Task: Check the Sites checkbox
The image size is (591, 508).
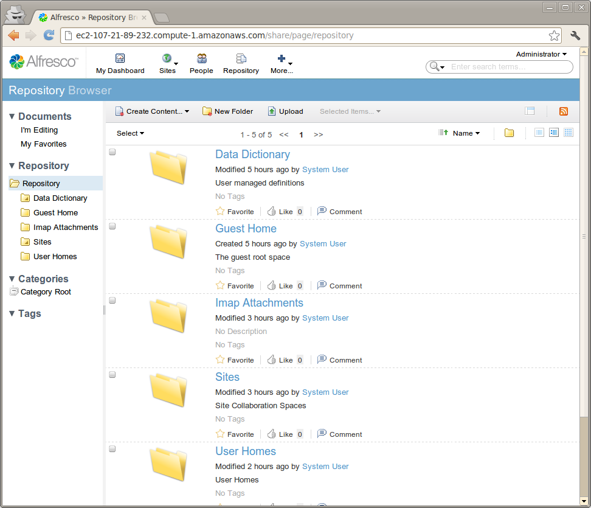Action: tap(112, 375)
